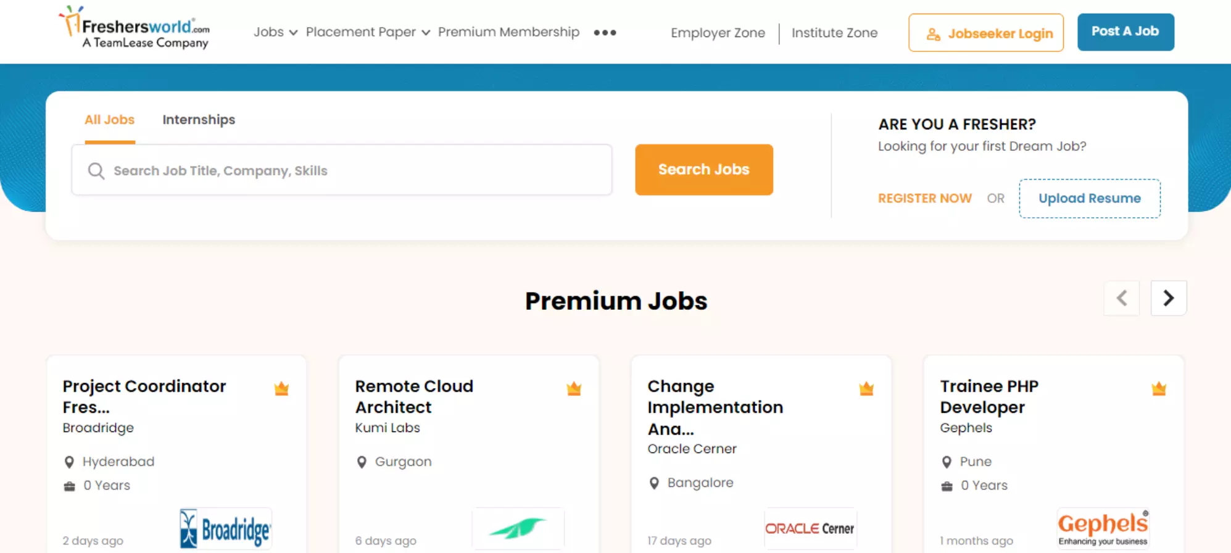Image resolution: width=1231 pixels, height=553 pixels.
Task: Click 'ARE YOU A FRESHER?' heading
Action: point(957,124)
